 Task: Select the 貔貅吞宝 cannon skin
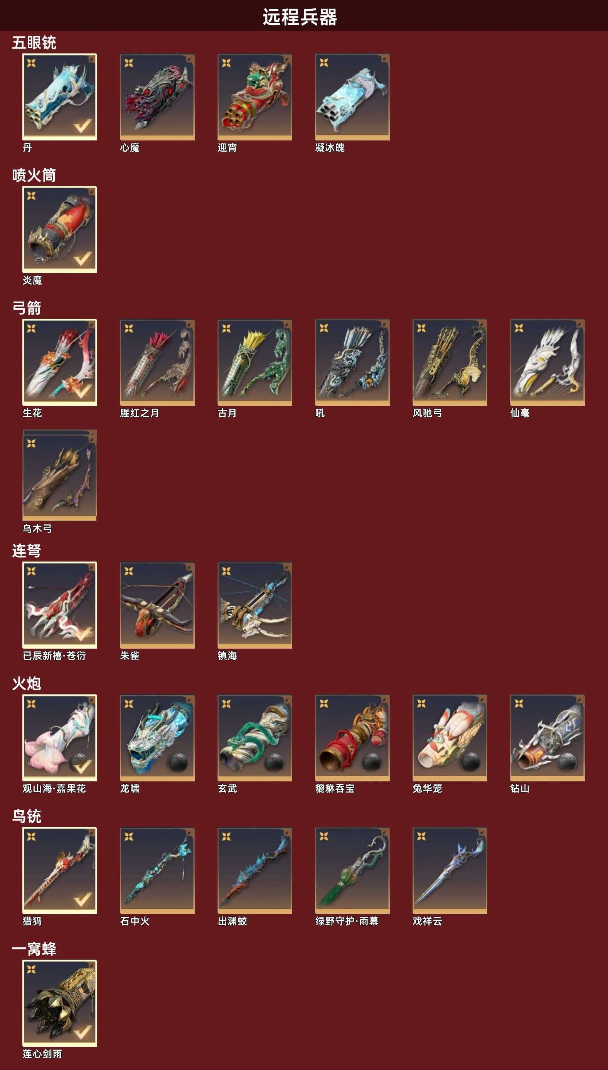pyautogui.click(x=352, y=738)
